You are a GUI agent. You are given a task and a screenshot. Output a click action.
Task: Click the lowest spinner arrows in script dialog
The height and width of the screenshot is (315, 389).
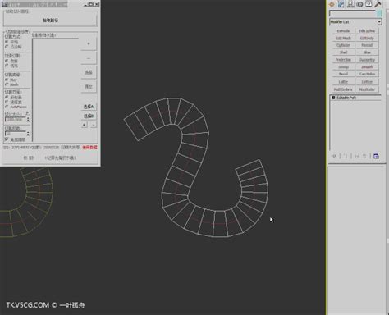pos(28,134)
